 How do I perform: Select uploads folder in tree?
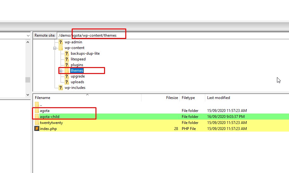(77, 82)
